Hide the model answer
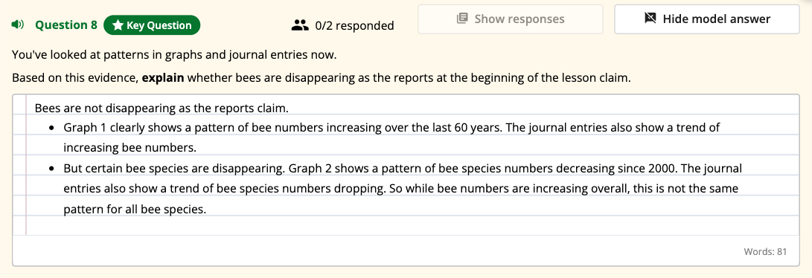812x278 pixels. point(707,19)
